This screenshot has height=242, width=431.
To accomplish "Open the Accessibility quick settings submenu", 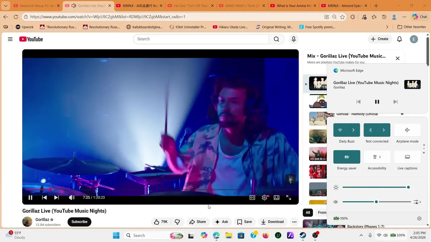I will click(377, 157).
